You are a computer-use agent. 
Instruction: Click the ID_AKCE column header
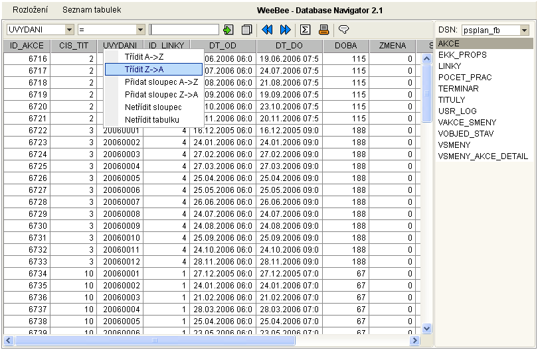pos(27,46)
